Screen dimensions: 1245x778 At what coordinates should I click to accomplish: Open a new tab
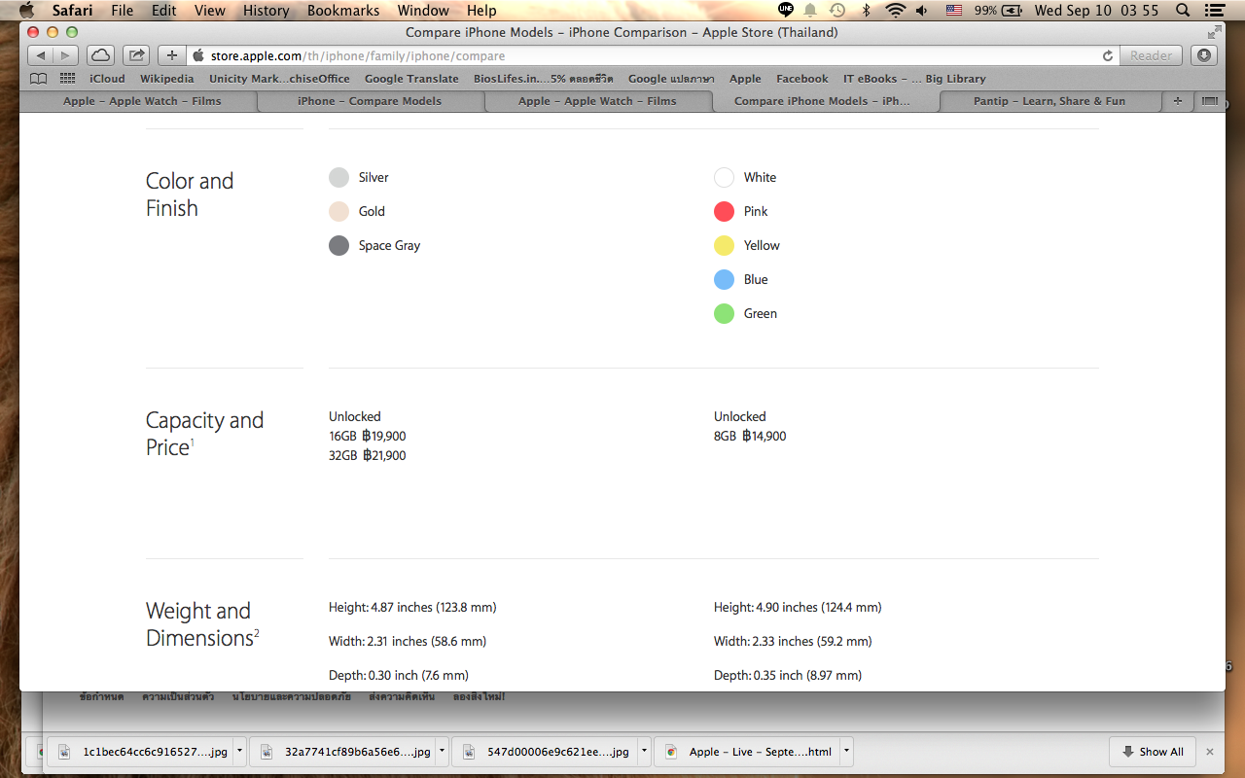coord(1178,101)
